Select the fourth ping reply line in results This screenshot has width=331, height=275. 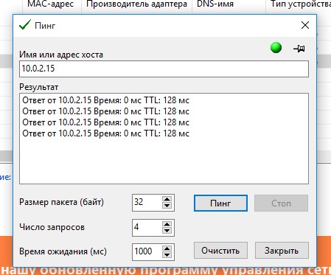[105, 133]
